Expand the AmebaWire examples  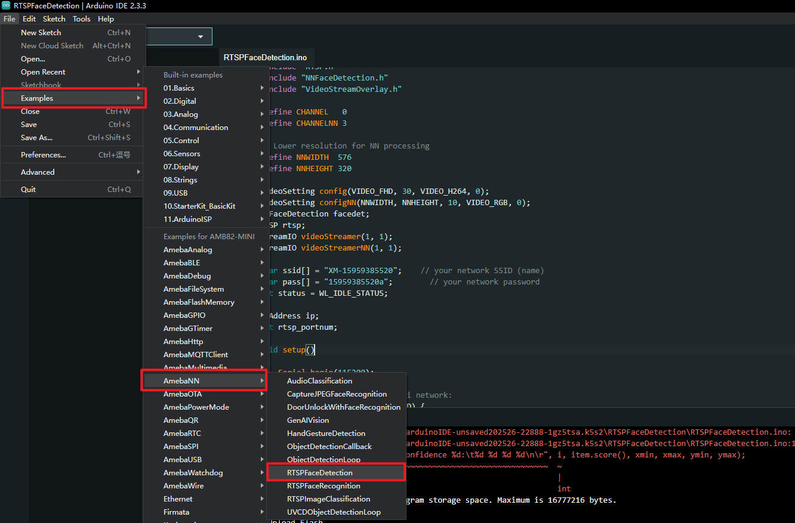pyautogui.click(x=206, y=486)
